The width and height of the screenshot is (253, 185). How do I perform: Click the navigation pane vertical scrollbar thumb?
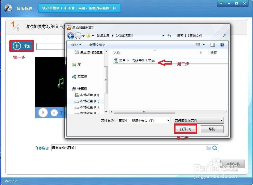coord(106,80)
